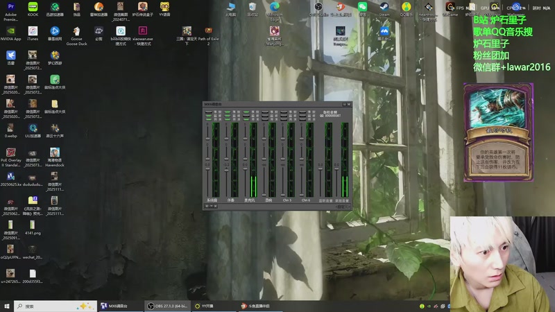Toggle middle switch on Chn 5 channel

[x=284, y=116]
